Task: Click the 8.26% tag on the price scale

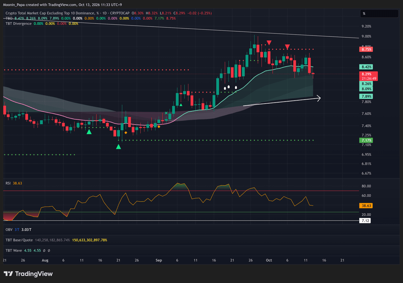Action: [x=366, y=84]
